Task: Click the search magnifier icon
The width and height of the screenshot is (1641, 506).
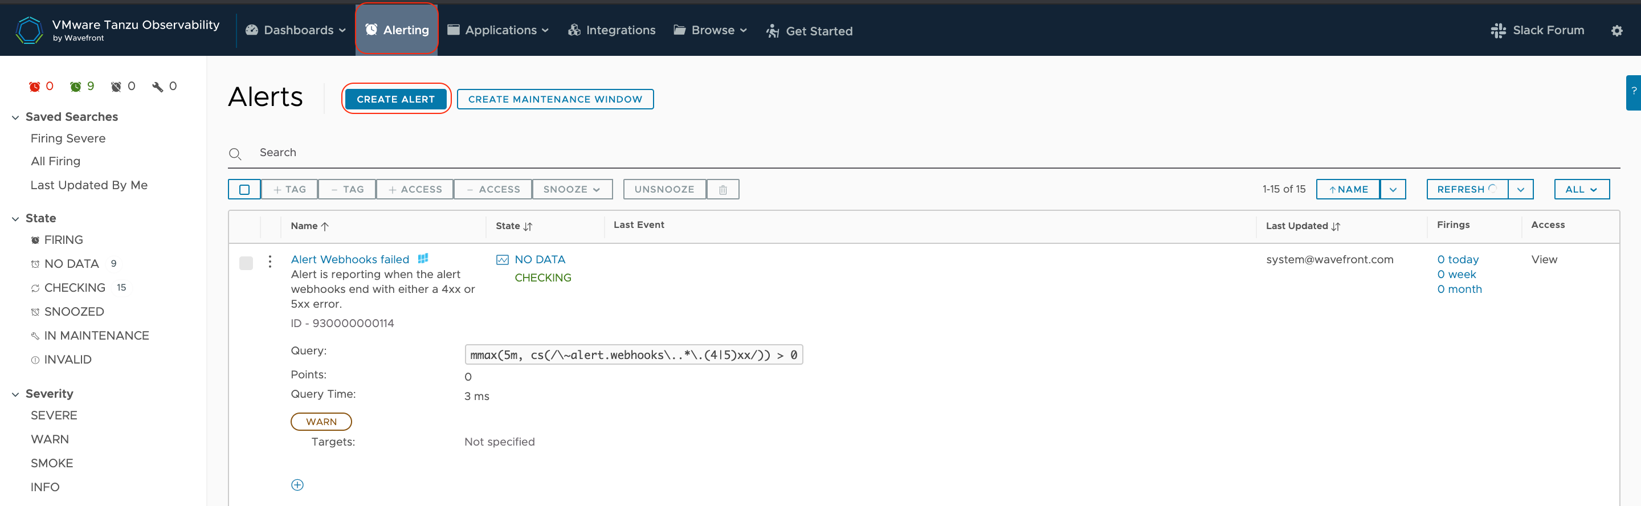Action: [x=235, y=154]
